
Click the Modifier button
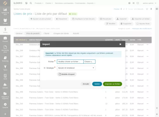coord(111,24)
